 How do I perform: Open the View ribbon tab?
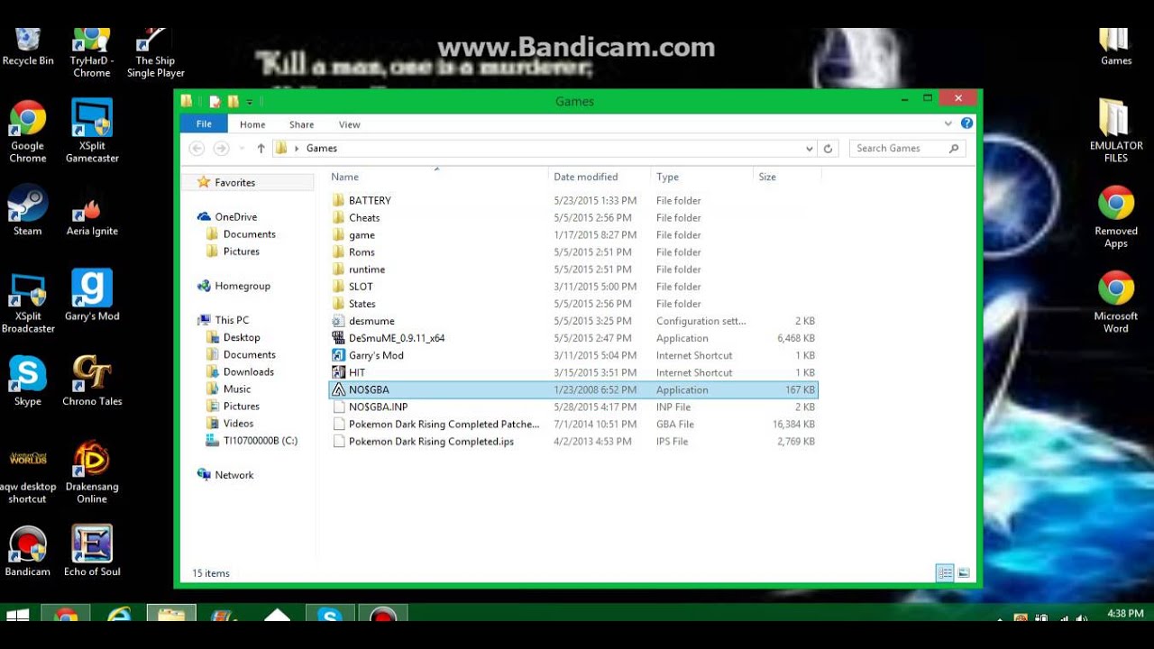pyautogui.click(x=349, y=124)
